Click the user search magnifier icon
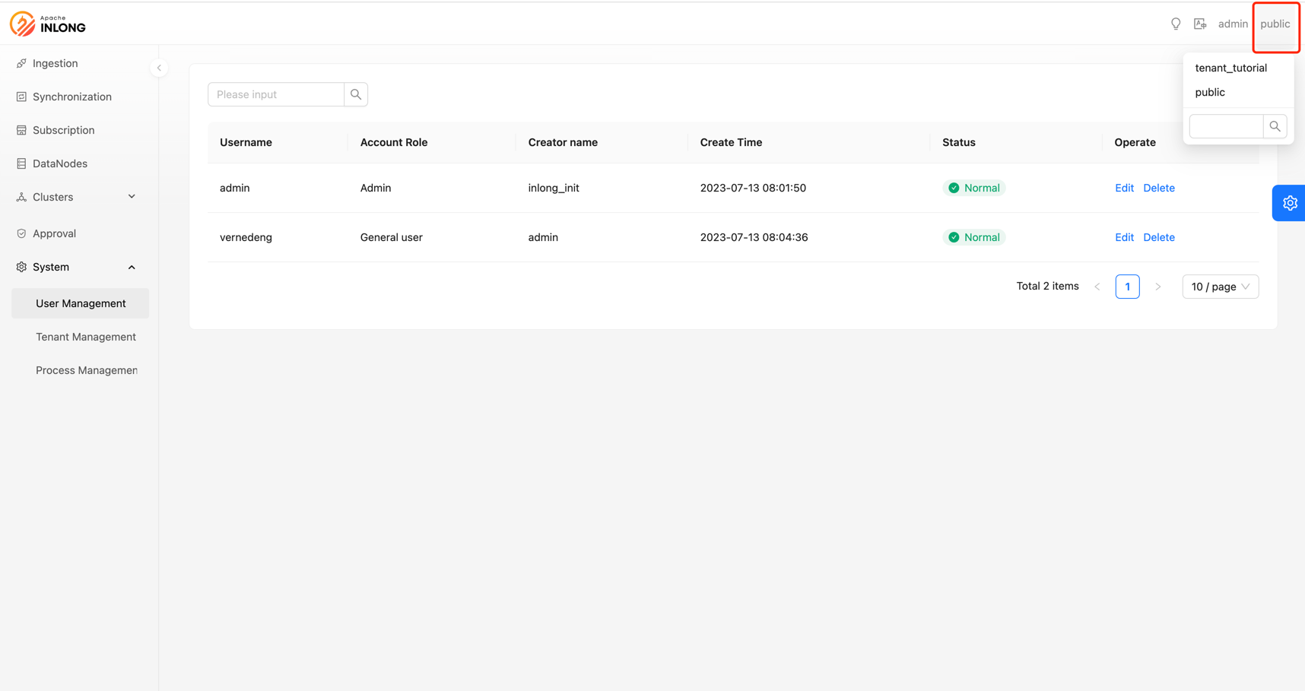 click(x=356, y=94)
